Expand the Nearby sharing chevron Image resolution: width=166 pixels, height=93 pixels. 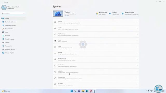[x=137, y=59]
